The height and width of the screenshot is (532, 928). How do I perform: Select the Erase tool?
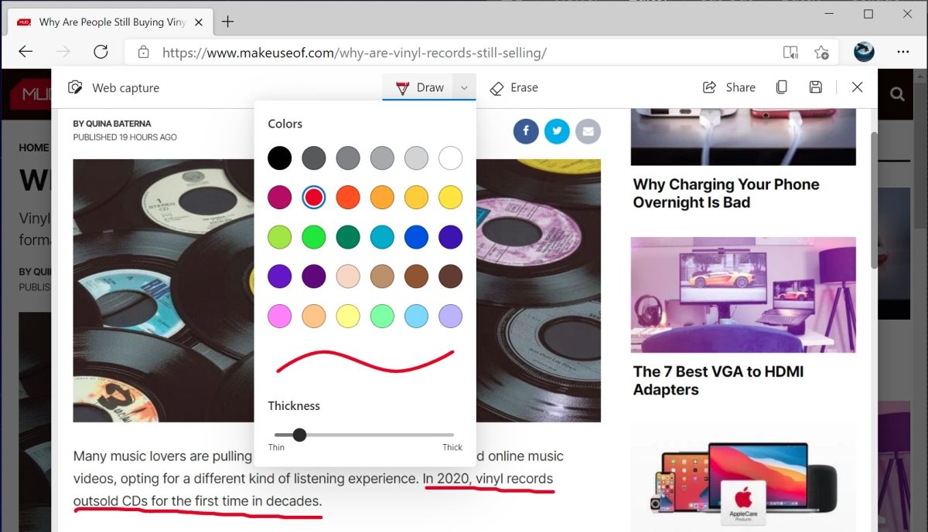point(513,87)
